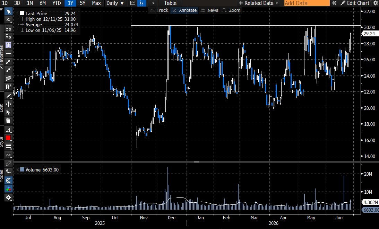Screen dimensions: 379x229
Task: Click the Edit Chart button
Action: (355, 3)
